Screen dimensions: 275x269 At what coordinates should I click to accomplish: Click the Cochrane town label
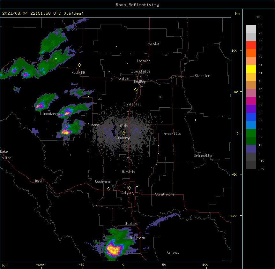pos(103,181)
